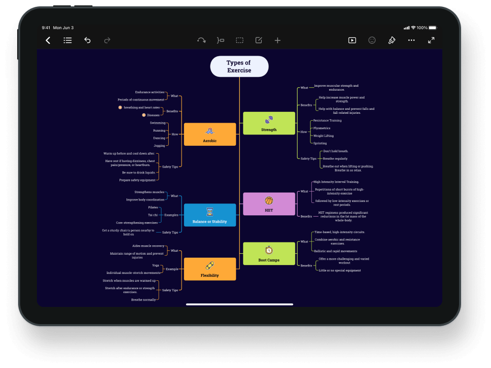Select the green Strength topic node
491x368 pixels.
[269, 123]
